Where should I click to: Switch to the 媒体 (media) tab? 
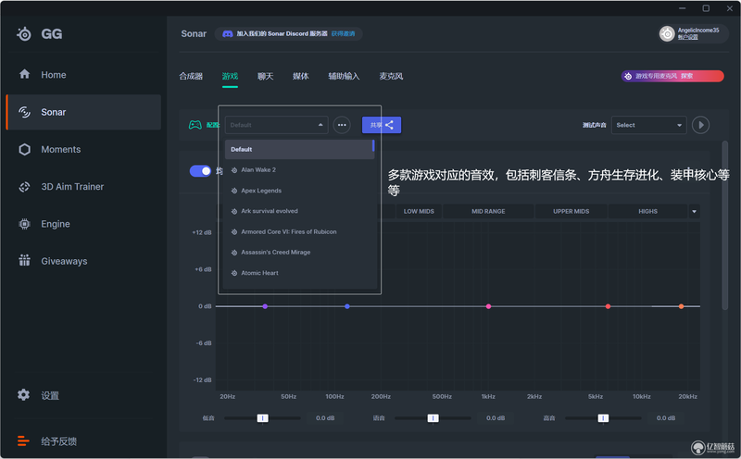click(x=300, y=76)
